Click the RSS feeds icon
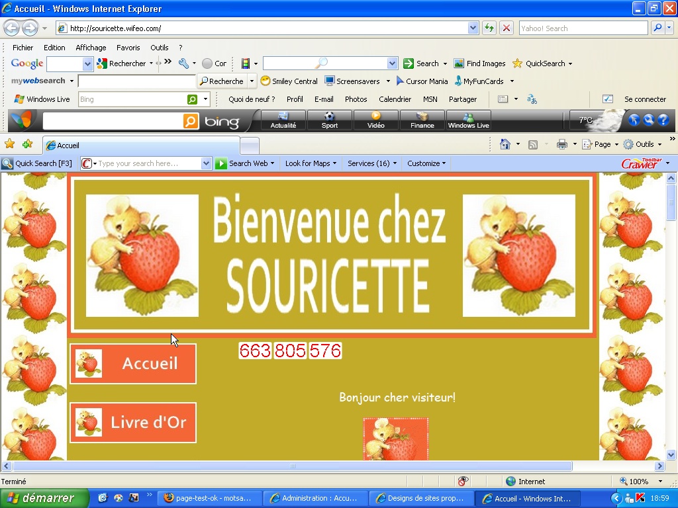Image resolution: width=678 pixels, height=508 pixels. point(533,145)
